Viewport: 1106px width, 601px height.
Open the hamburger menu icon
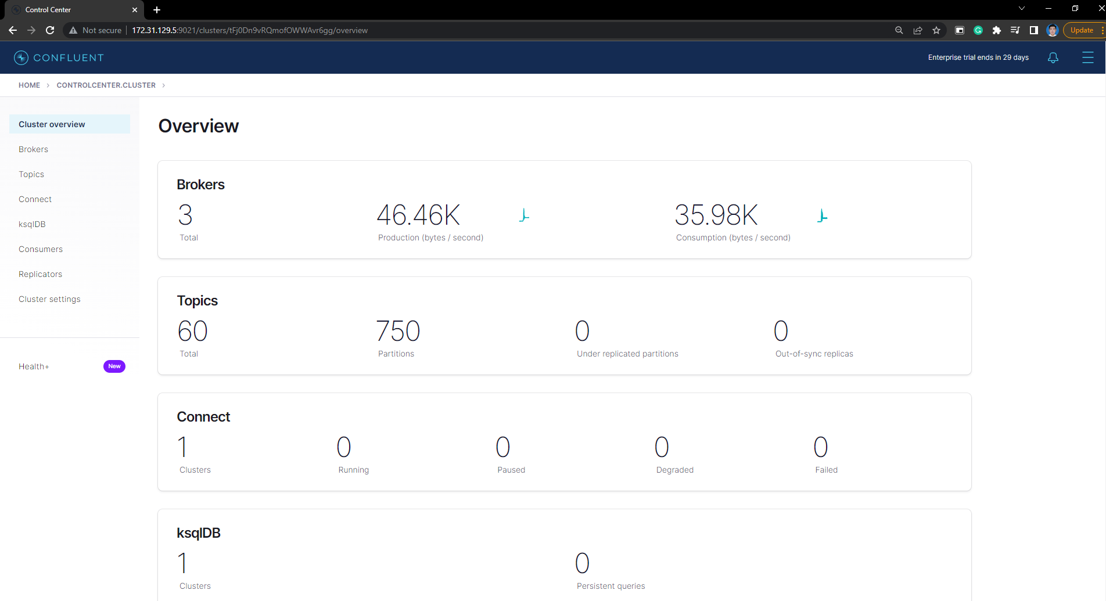(x=1088, y=57)
